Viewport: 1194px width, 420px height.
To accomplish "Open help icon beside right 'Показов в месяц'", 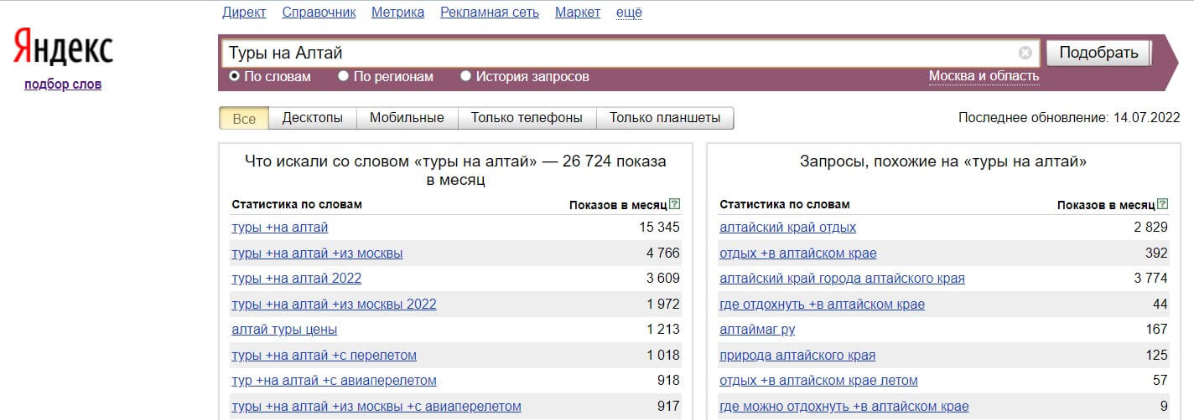I will point(1163,204).
